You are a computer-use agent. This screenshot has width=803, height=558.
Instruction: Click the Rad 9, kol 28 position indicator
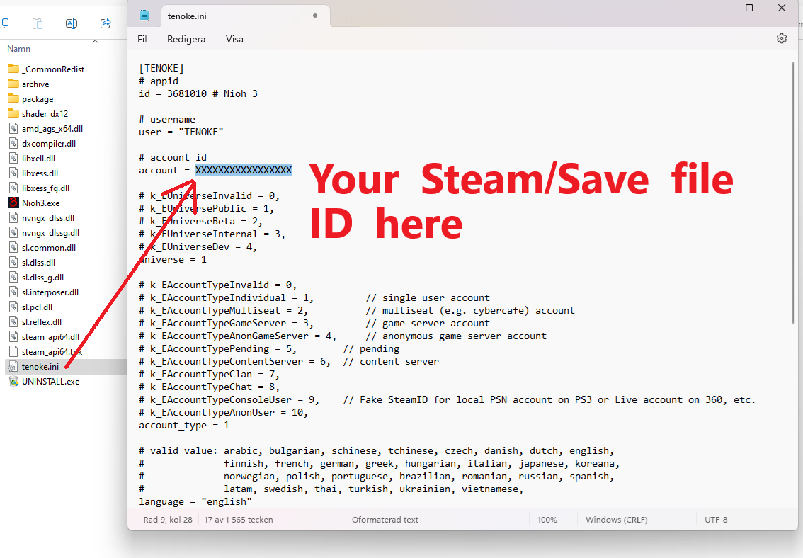pyautogui.click(x=167, y=520)
